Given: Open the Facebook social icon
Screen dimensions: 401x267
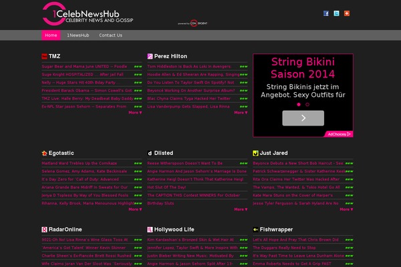Looking at the screenshot, I should coord(326,13).
